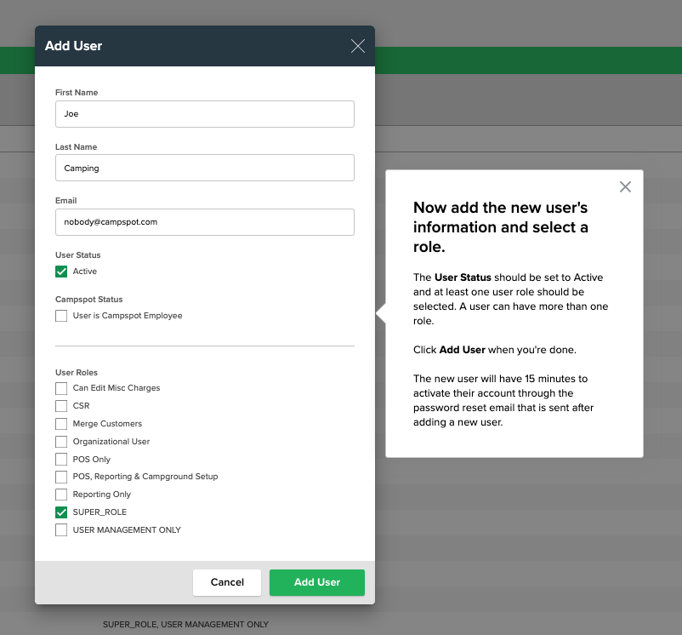Cancel adding the new user
682x635 pixels.
226,582
